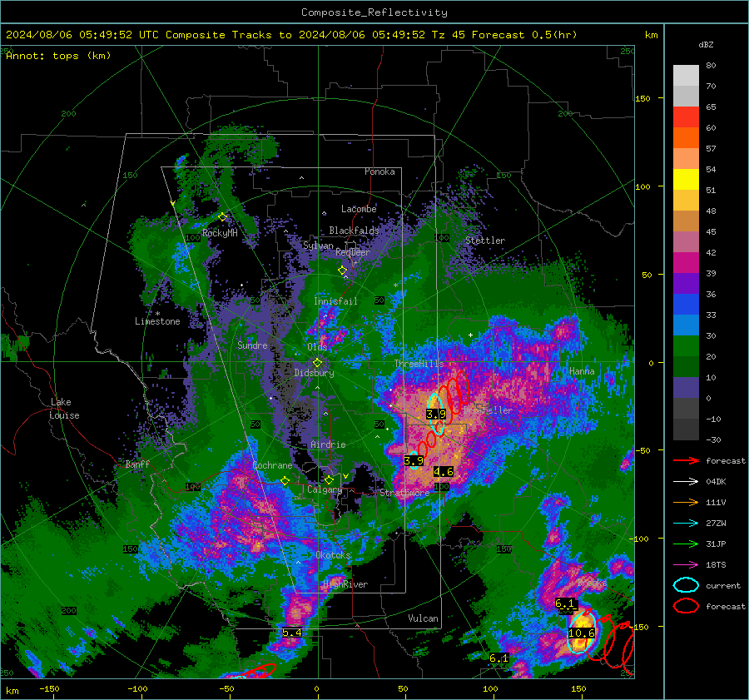The image size is (749, 700).
Task: Click the Stettler town label
Action: [485, 241]
